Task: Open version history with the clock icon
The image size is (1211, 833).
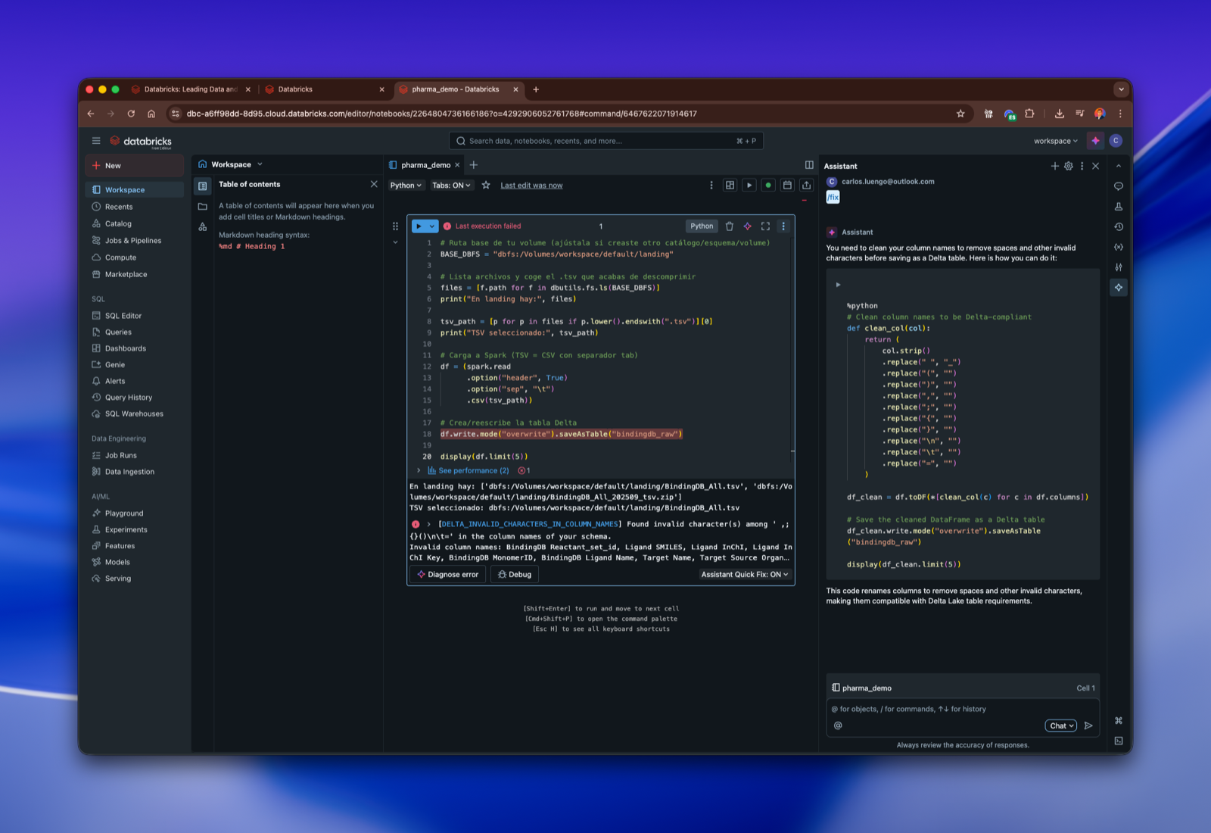Action: [x=1119, y=226]
